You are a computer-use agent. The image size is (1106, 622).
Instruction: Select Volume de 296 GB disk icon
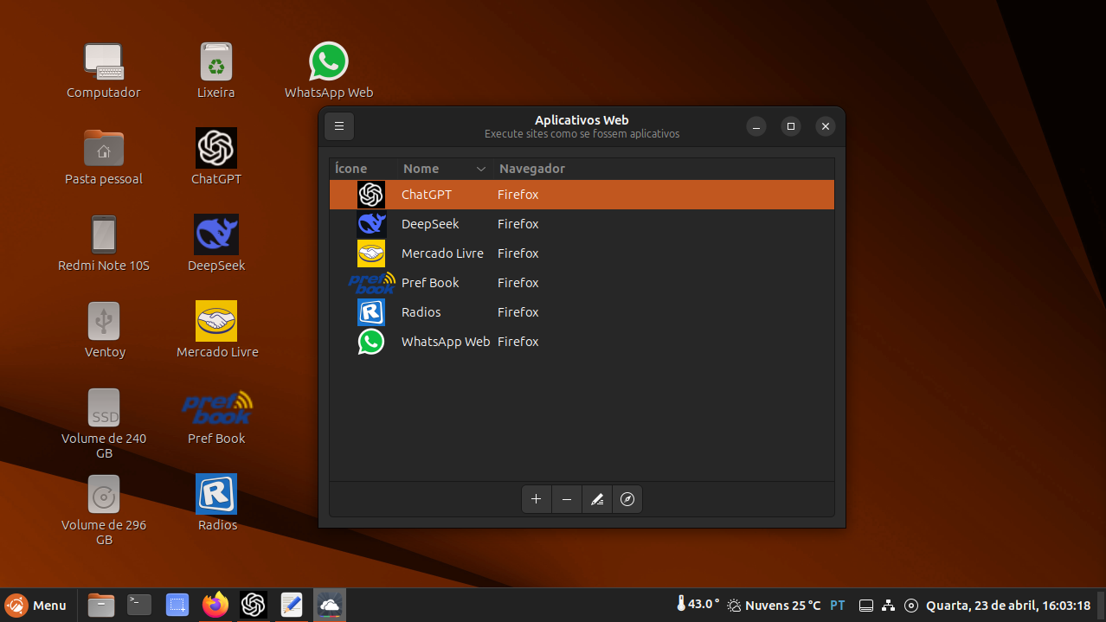pyautogui.click(x=104, y=495)
